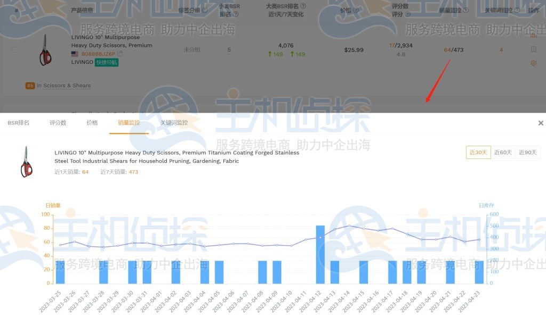Click the US flag icon by the ASIN

tap(75, 54)
